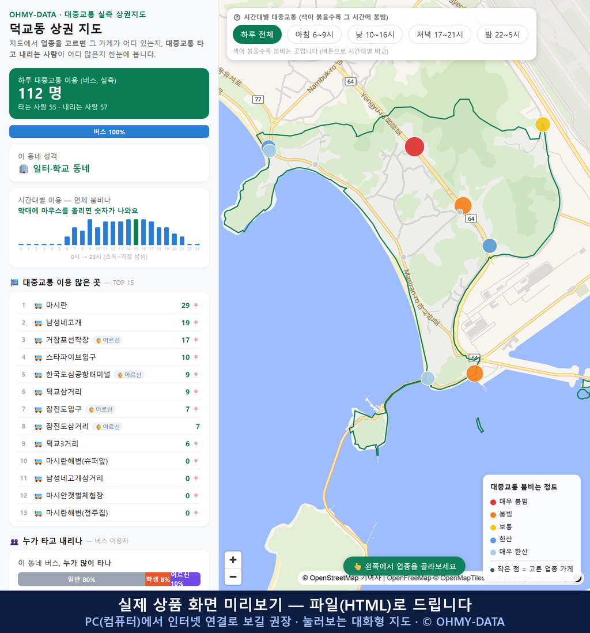Click the 매우 한산 legend entry

point(509,552)
